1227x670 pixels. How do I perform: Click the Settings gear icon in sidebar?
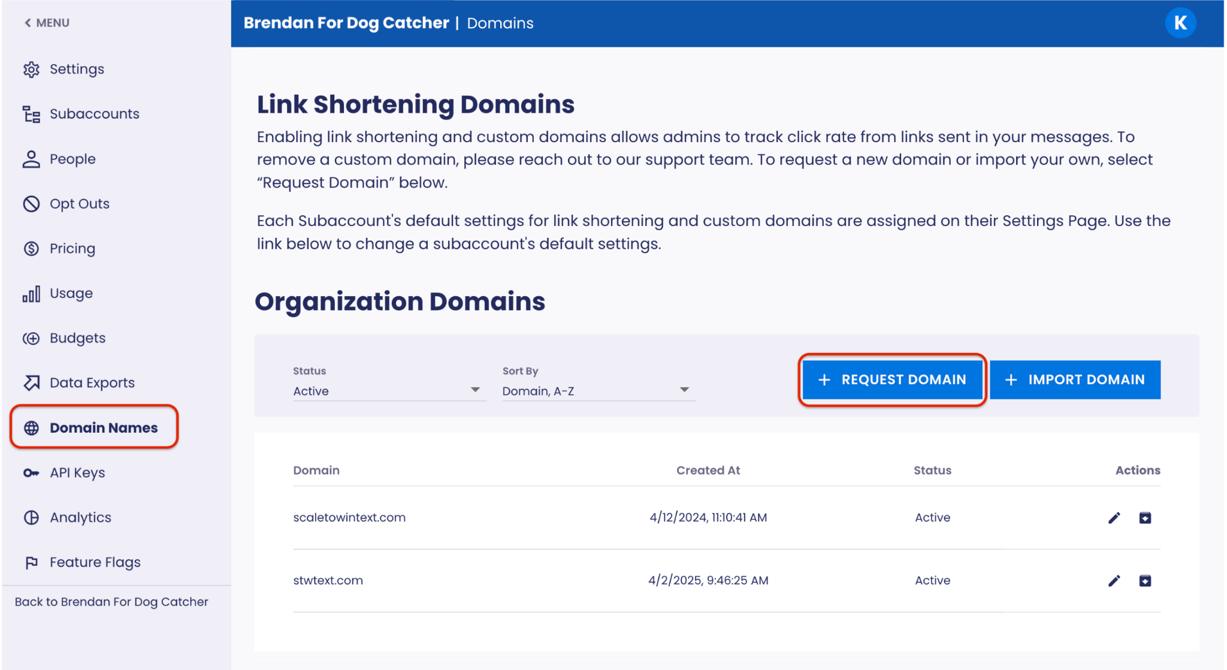pos(31,70)
